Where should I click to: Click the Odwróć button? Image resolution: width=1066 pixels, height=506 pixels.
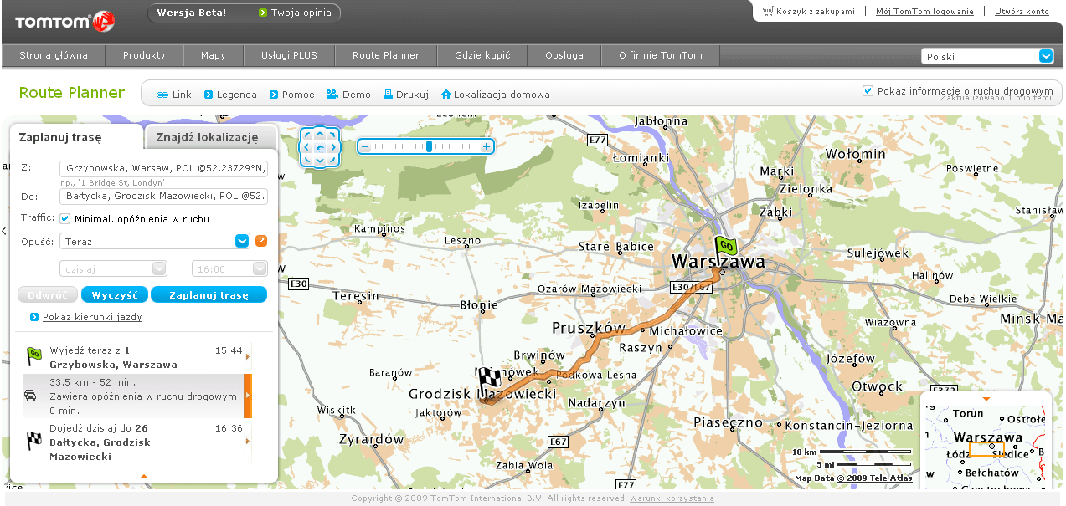click(48, 295)
